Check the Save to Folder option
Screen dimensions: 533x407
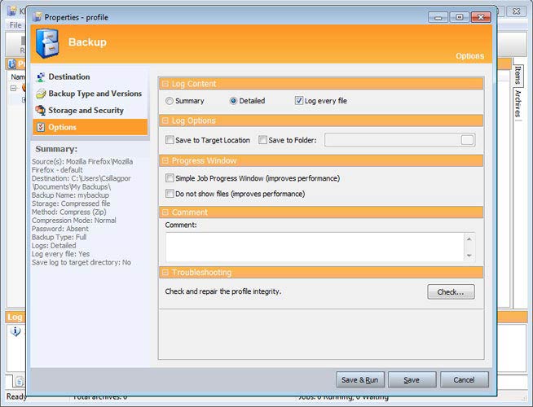coord(262,140)
